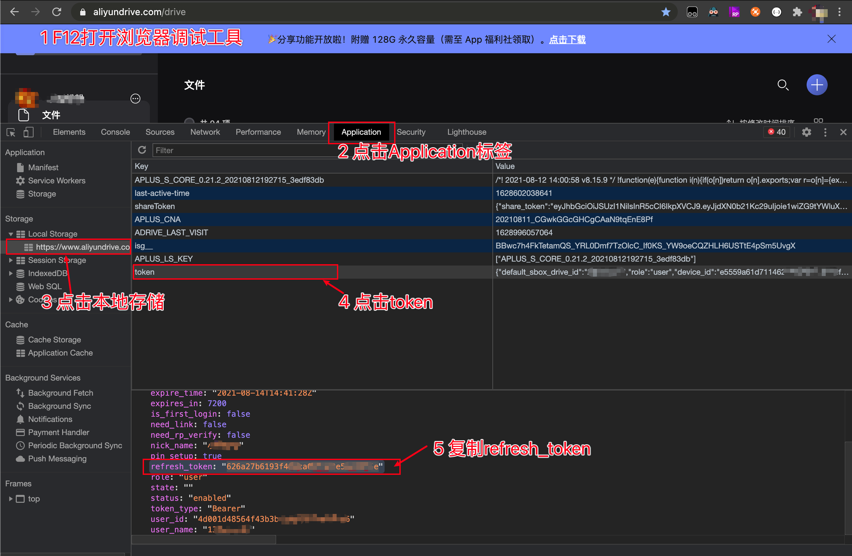Open the Chrome extensions puzzle icon
Screen dimensions: 852x556
[x=797, y=12]
